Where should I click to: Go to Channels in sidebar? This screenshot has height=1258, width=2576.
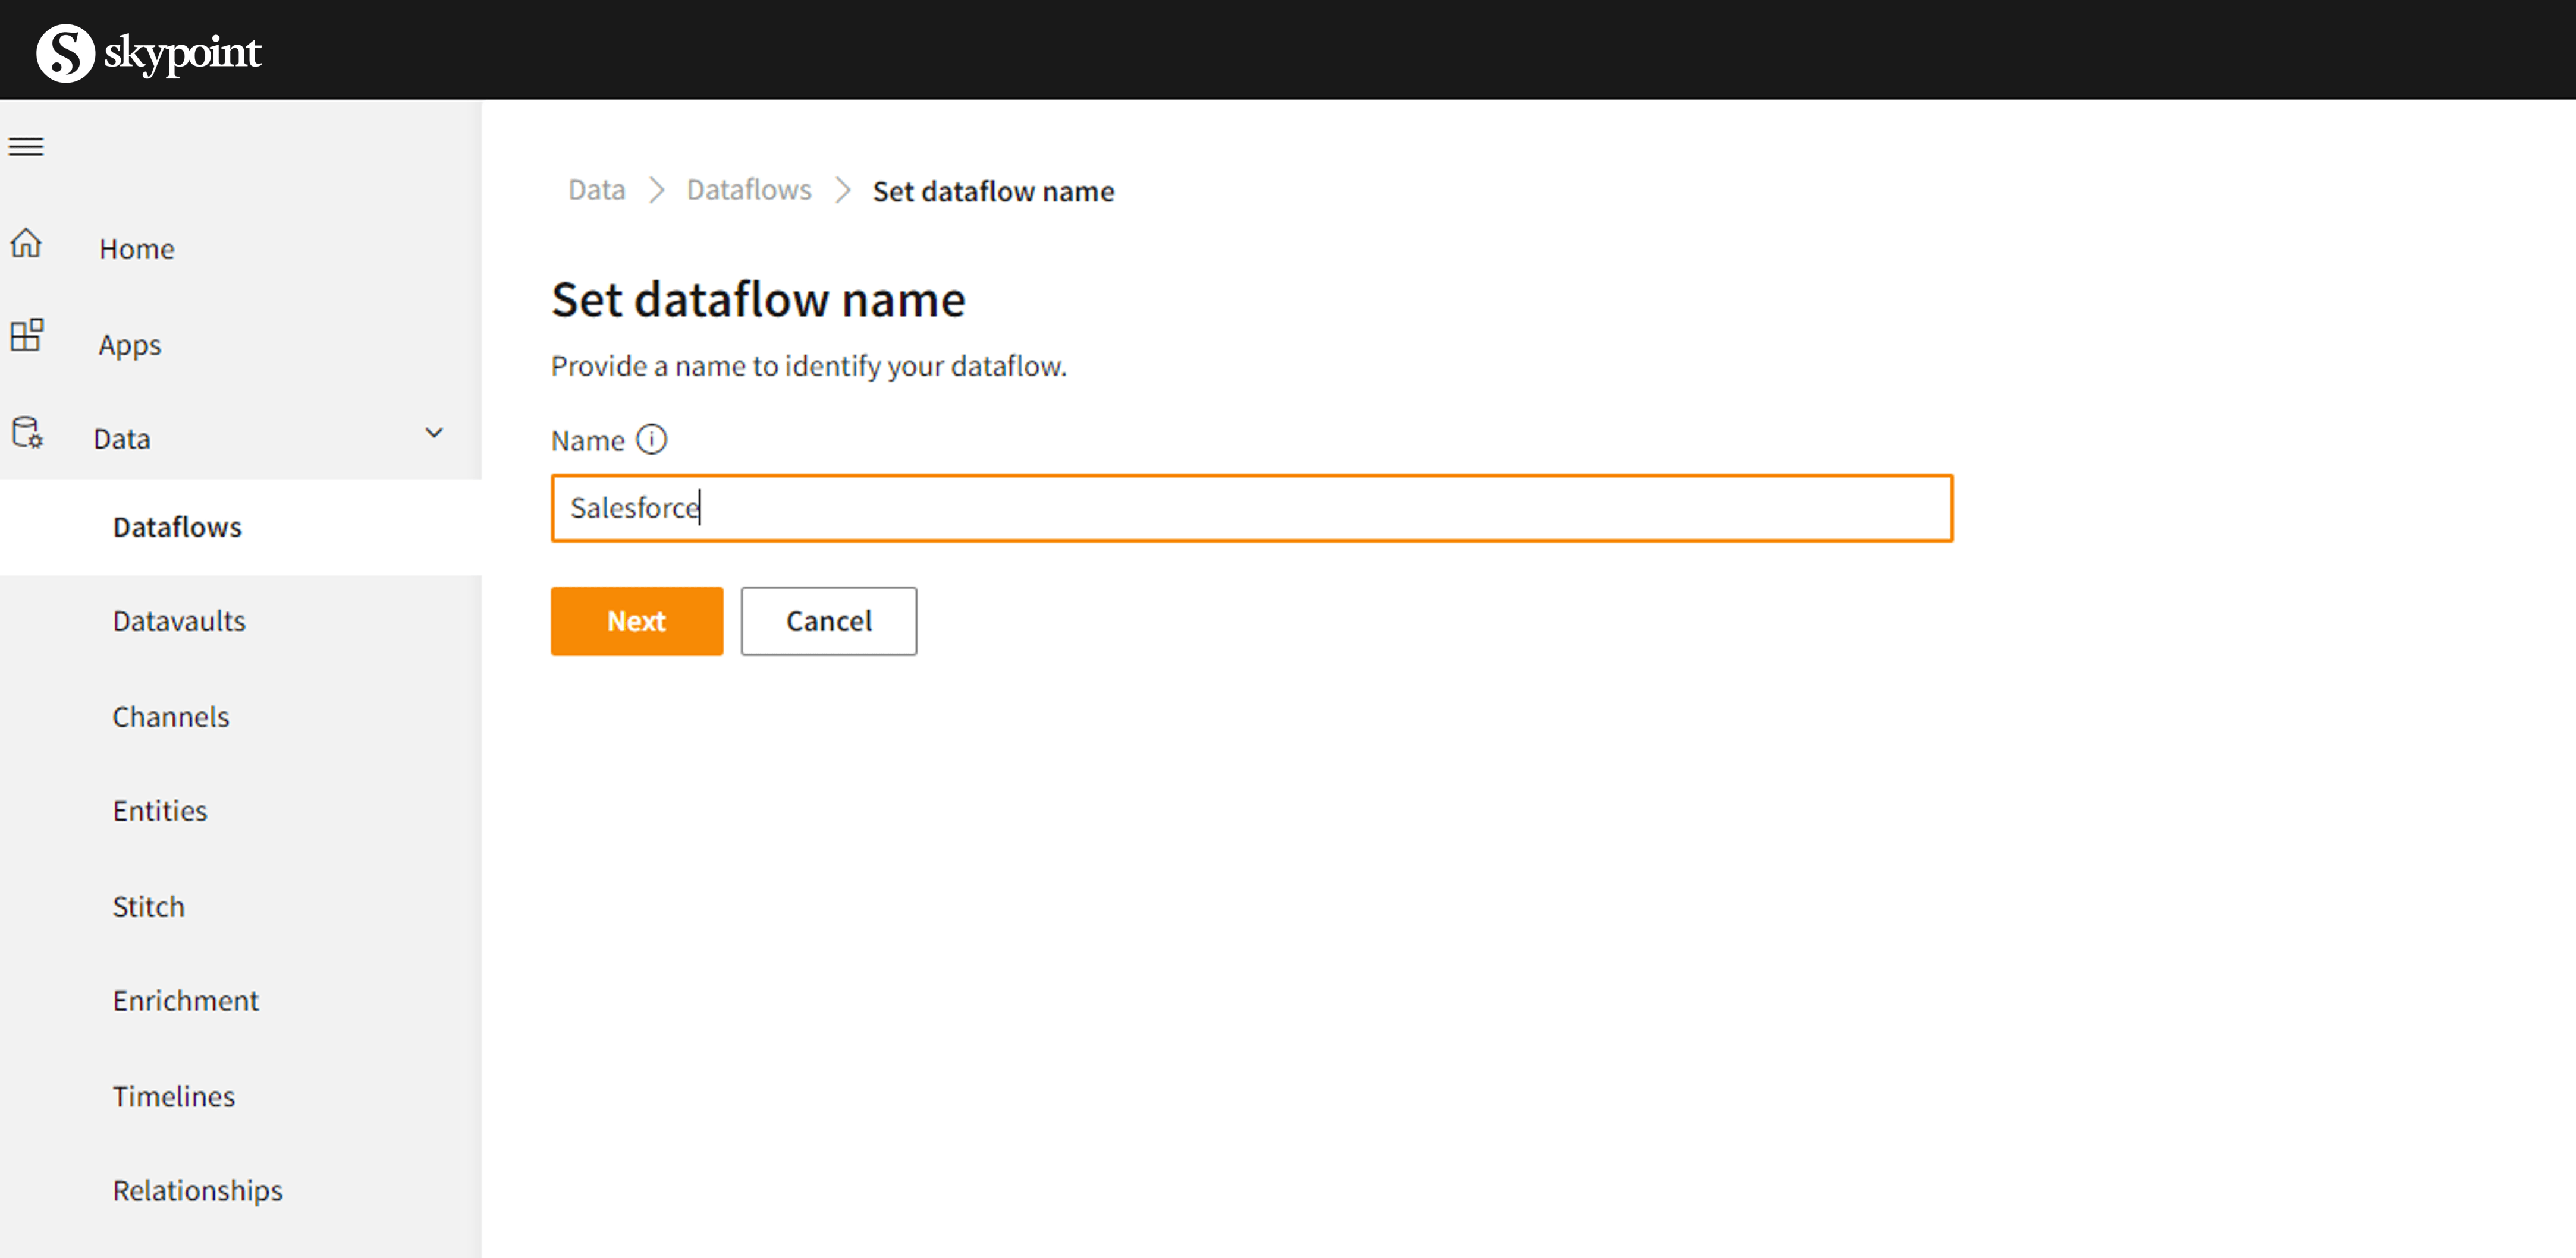171,717
